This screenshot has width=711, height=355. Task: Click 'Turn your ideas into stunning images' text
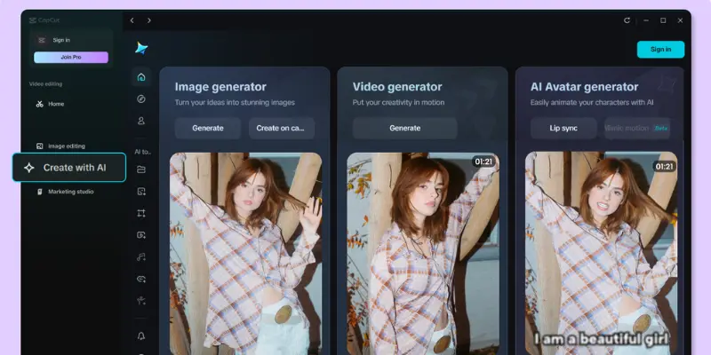(x=235, y=103)
